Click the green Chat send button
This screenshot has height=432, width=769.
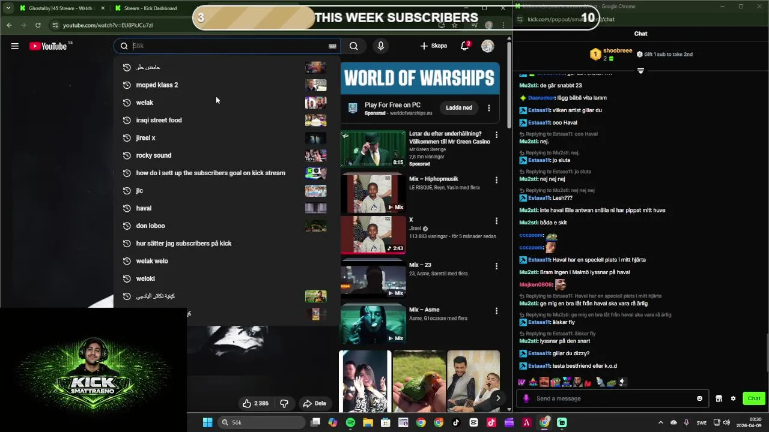(754, 398)
